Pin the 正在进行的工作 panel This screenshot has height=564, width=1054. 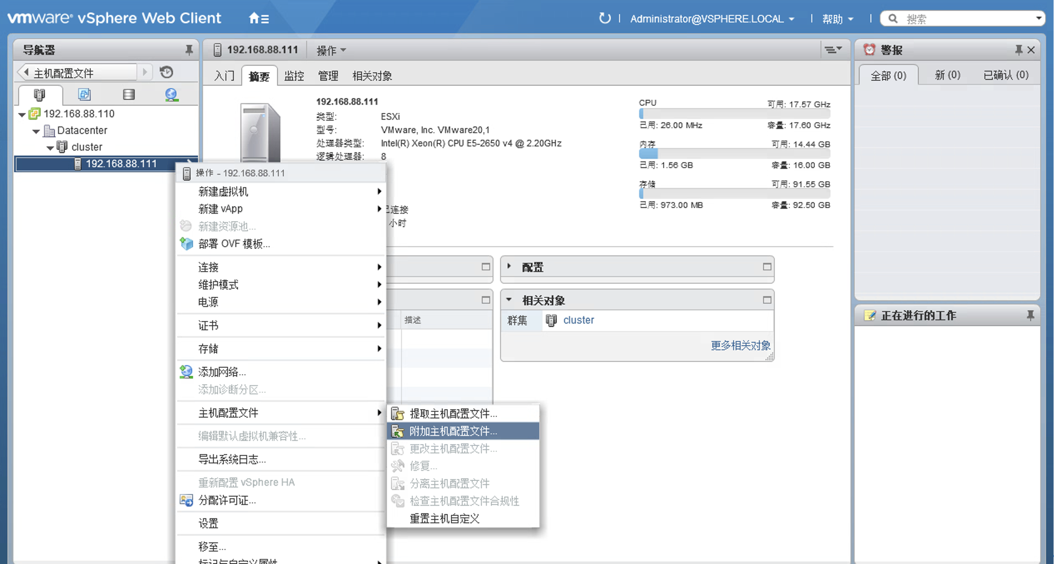1030,316
